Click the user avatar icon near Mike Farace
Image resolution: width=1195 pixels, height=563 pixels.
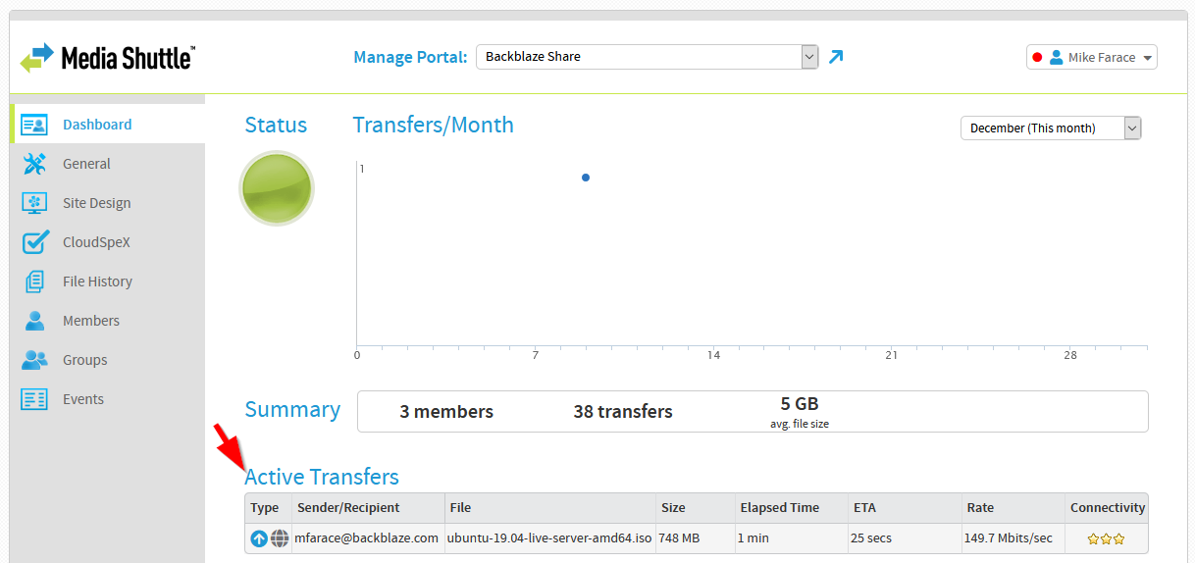(x=1057, y=58)
